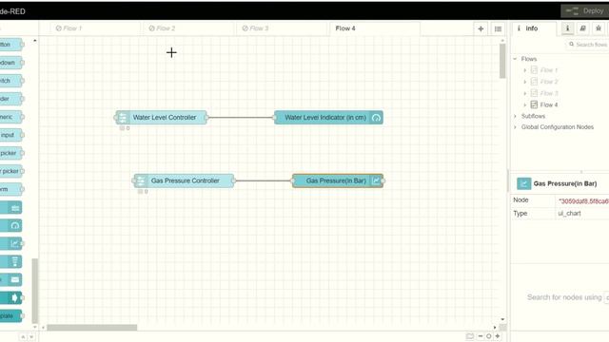Pick the numeric palette node
Viewport: 609px width, 342px height.
(10, 117)
